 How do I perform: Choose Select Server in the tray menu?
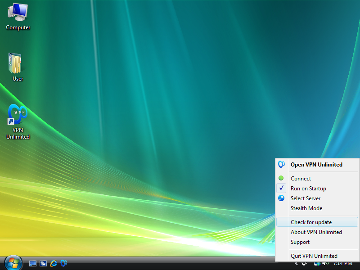point(317,198)
